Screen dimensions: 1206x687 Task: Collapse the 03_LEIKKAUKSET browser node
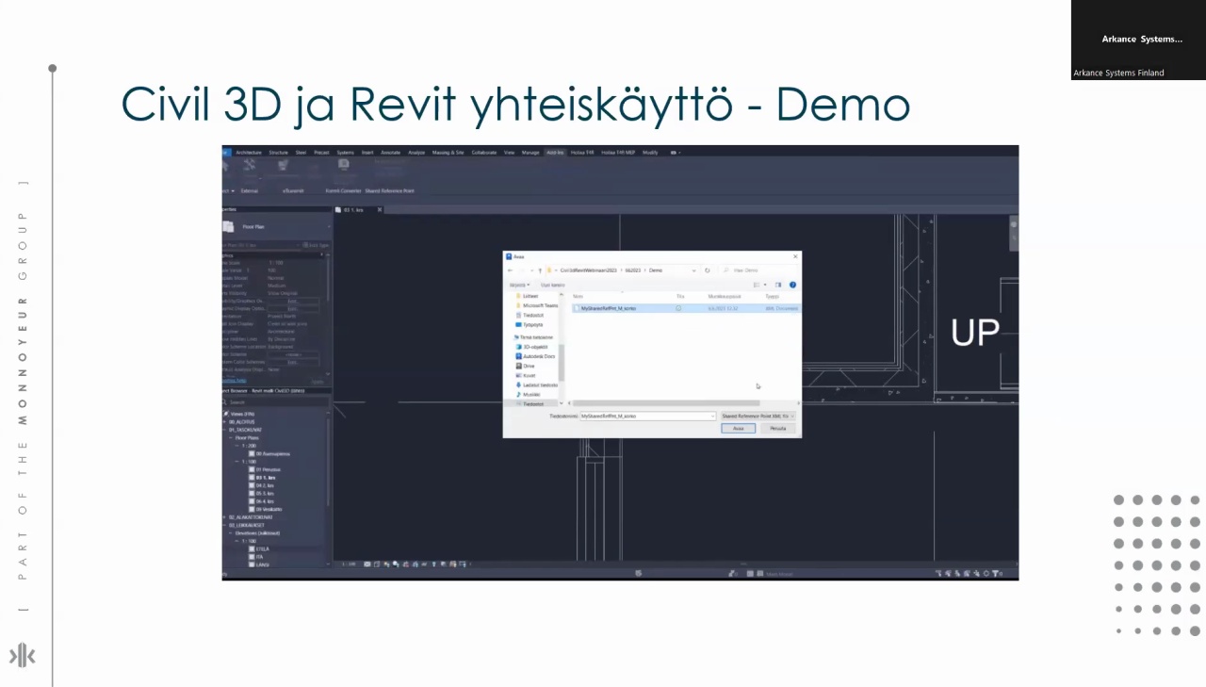tap(224, 525)
